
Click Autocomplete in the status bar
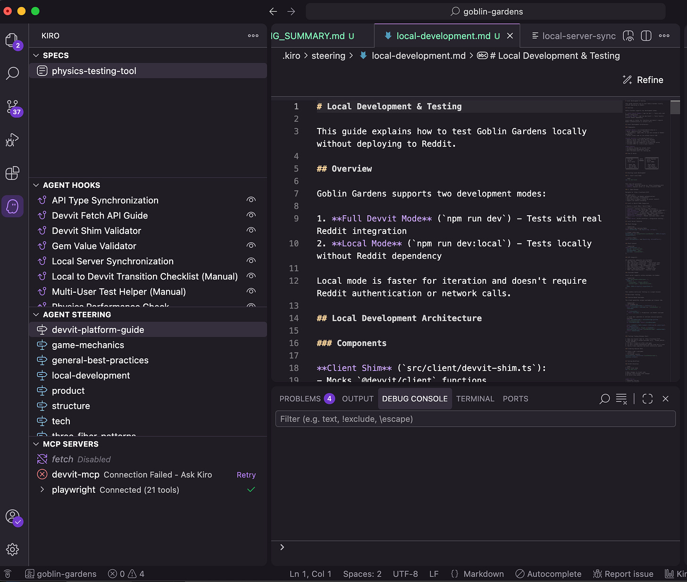[x=548, y=574]
